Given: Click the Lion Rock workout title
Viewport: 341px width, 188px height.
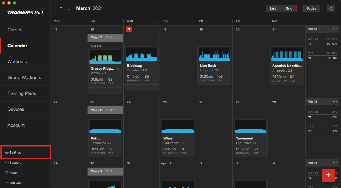Looking at the screenshot, I should click(x=208, y=65).
